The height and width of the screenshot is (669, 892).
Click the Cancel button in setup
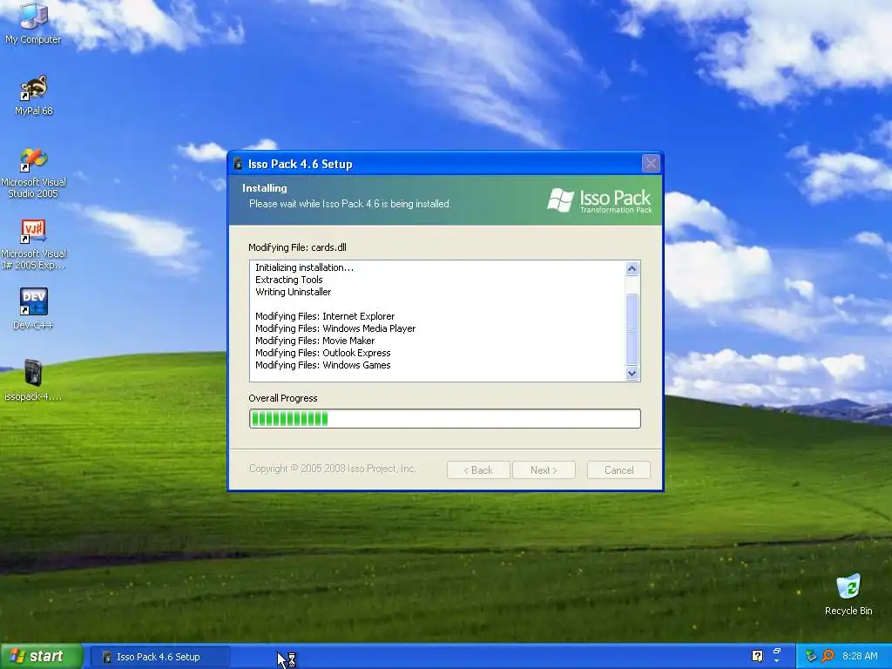pyautogui.click(x=618, y=470)
